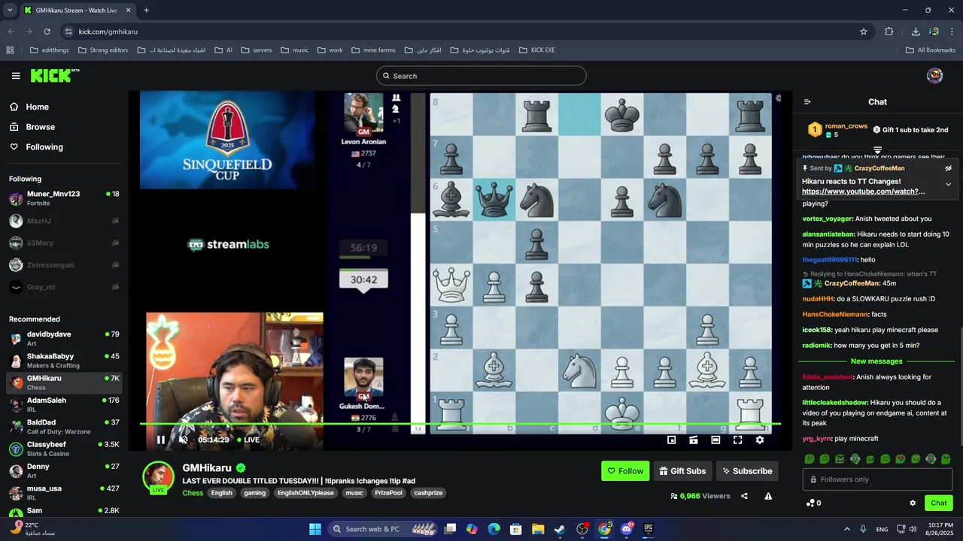
Task: Open Discord from the taskbar
Action: point(627,529)
